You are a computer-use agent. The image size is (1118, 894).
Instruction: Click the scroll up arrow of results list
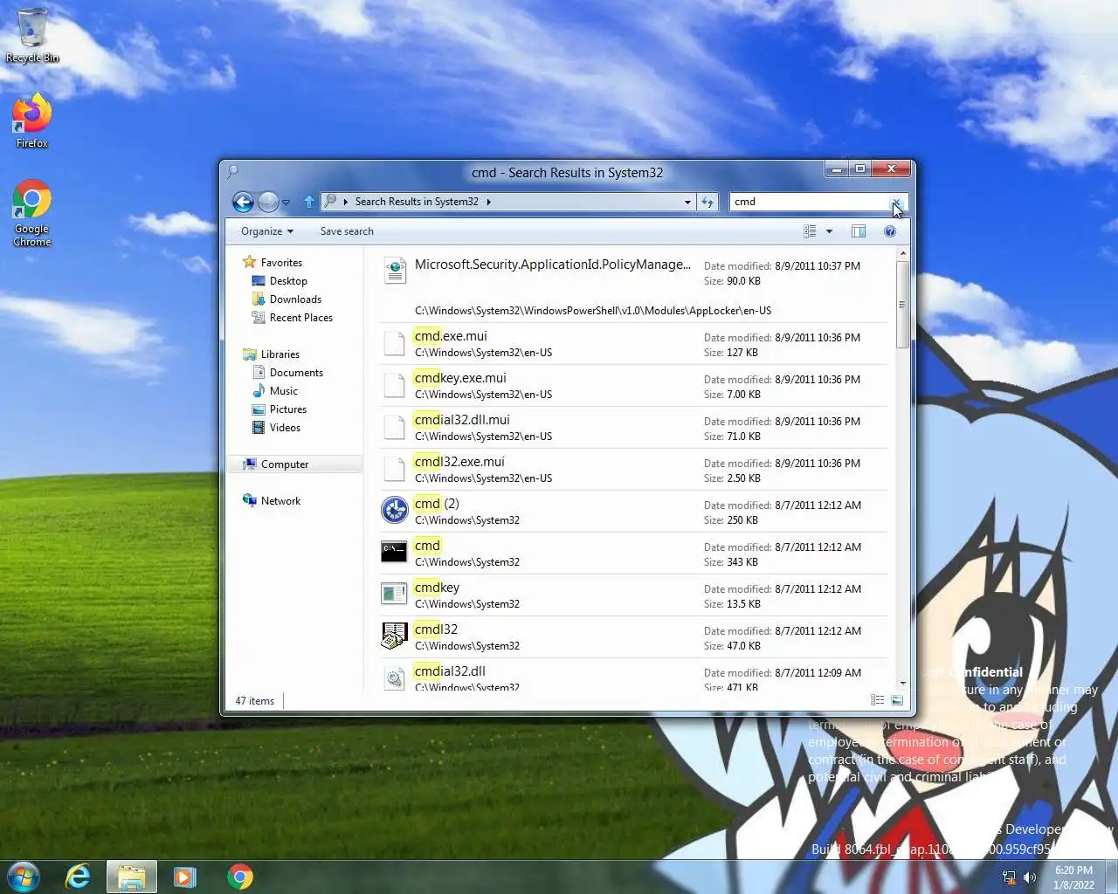coord(902,253)
